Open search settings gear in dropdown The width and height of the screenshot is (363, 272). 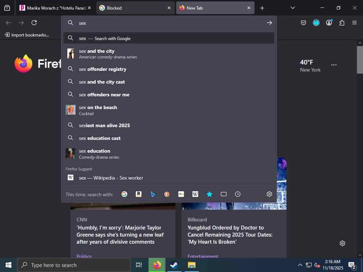point(269,194)
